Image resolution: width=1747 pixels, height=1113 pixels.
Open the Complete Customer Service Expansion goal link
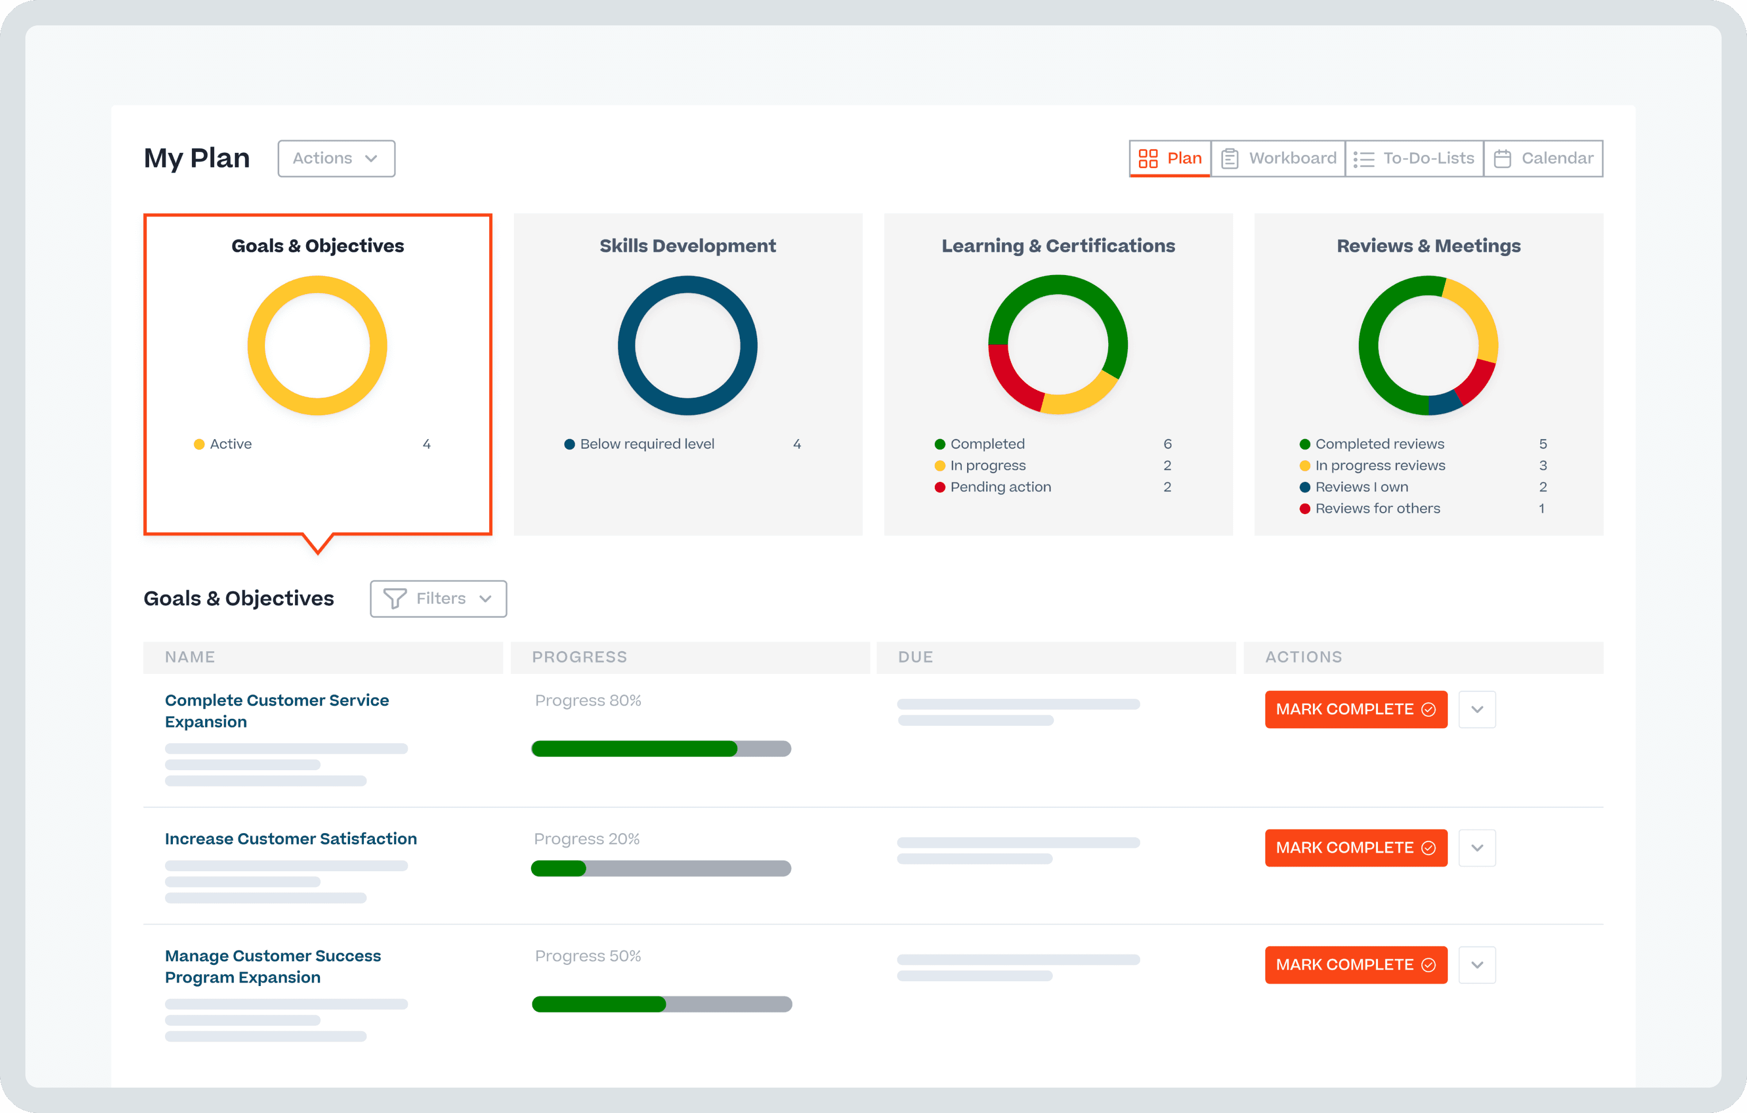277,710
